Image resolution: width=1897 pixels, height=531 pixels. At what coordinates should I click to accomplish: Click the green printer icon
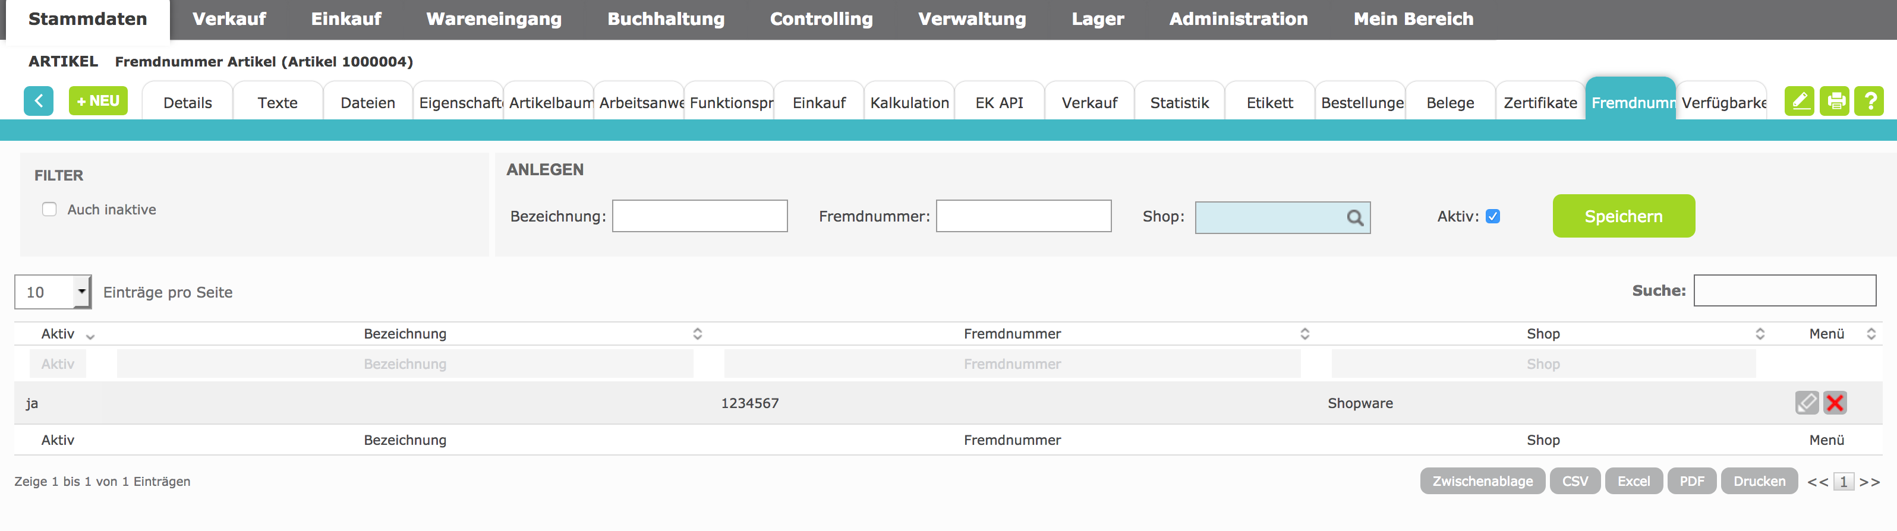tap(1835, 101)
